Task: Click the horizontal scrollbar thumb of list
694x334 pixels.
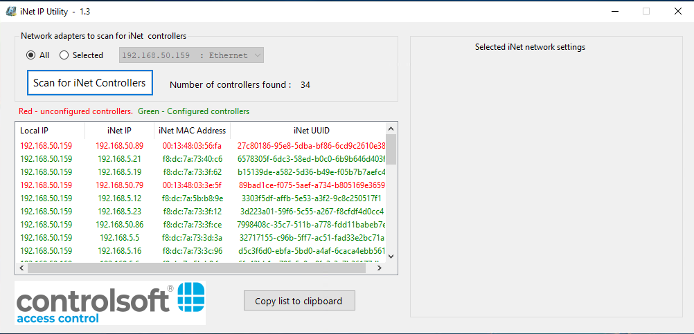Action: [x=195, y=268]
